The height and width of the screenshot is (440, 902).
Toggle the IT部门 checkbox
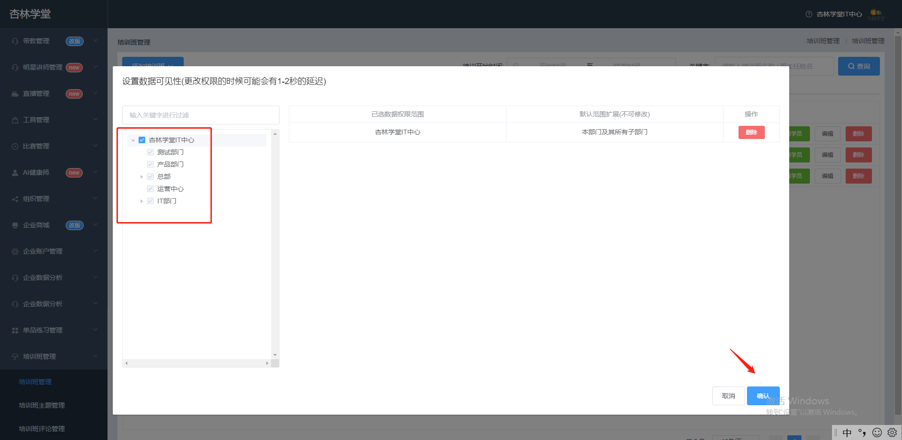(150, 201)
